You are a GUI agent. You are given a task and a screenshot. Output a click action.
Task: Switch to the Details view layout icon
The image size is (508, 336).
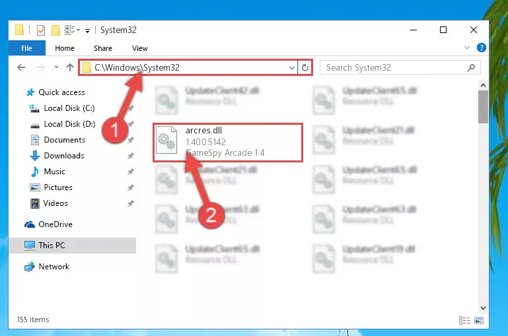click(464, 320)
